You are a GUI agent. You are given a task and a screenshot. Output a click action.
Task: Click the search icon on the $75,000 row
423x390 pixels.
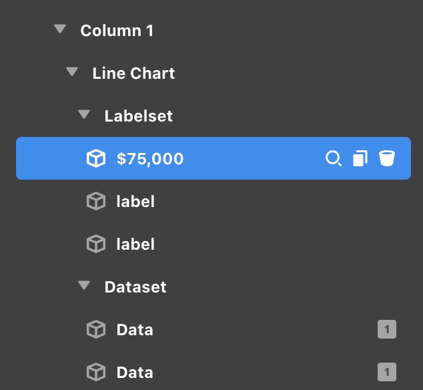(333, 158)
